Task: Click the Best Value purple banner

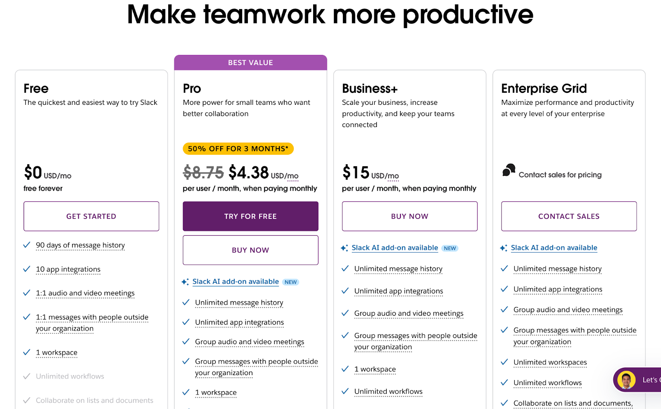Action: [250, 63]
